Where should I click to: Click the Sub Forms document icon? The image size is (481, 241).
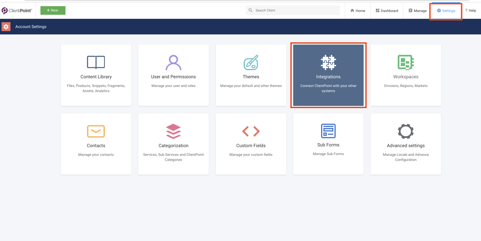328,131
